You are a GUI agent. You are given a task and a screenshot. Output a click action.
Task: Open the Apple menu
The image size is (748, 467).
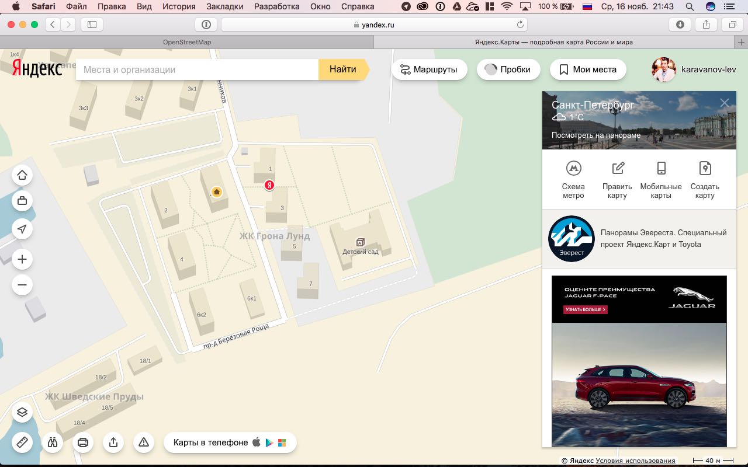pyautogui.click(x=16, y=6)
